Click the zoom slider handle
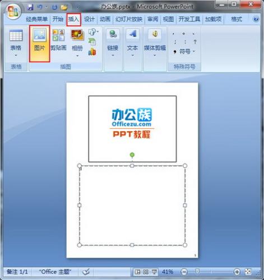This screenshot has width=264, height=280. 197,271
